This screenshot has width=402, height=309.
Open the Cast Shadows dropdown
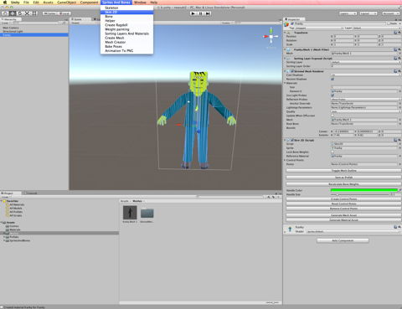click(366, 75)
